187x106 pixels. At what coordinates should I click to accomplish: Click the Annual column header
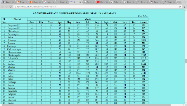(x=143, y=22)
